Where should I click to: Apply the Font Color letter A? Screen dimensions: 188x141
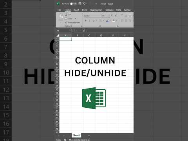click(x=114, y=21)
